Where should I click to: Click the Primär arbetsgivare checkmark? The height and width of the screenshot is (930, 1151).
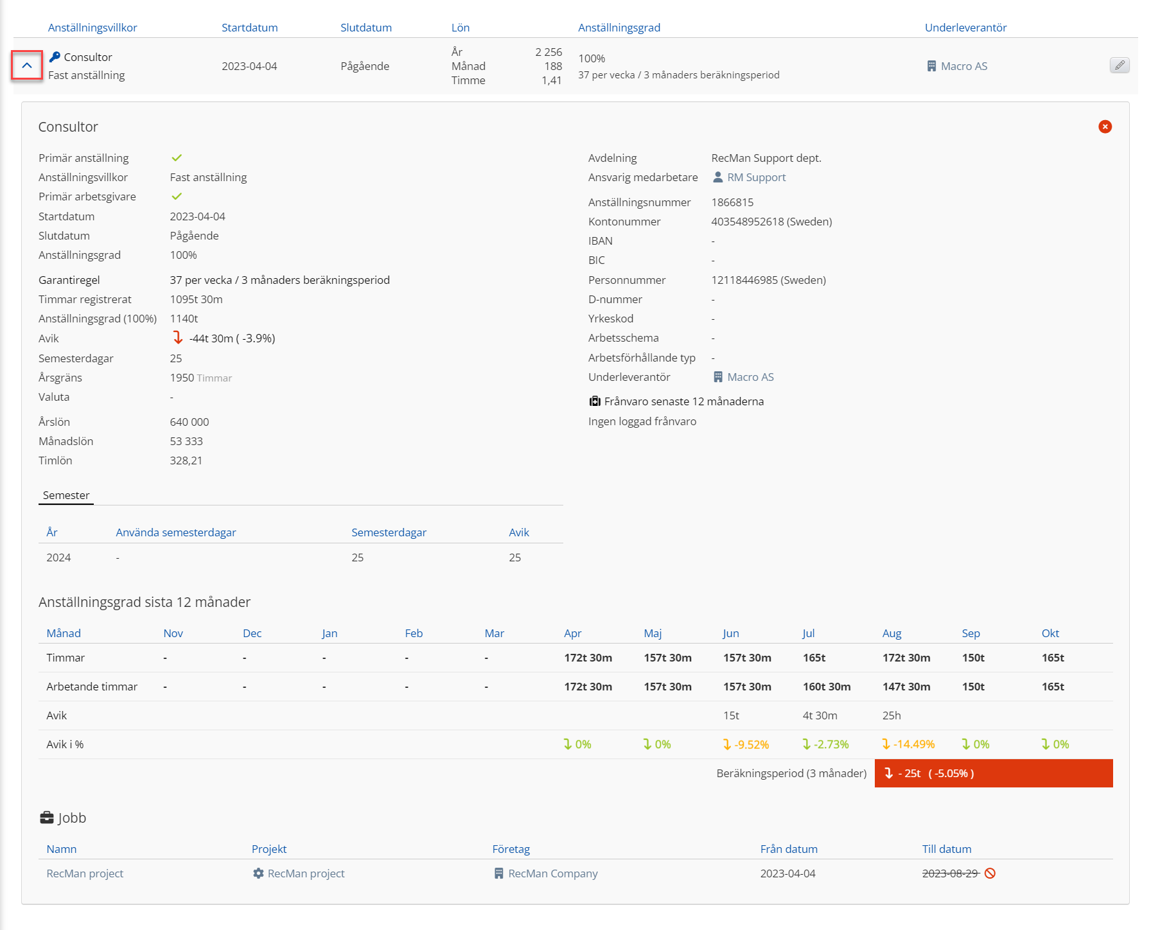coord(177,197)
